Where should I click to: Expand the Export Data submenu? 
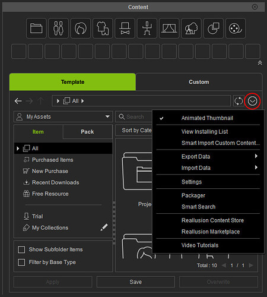tap(208, 156)
